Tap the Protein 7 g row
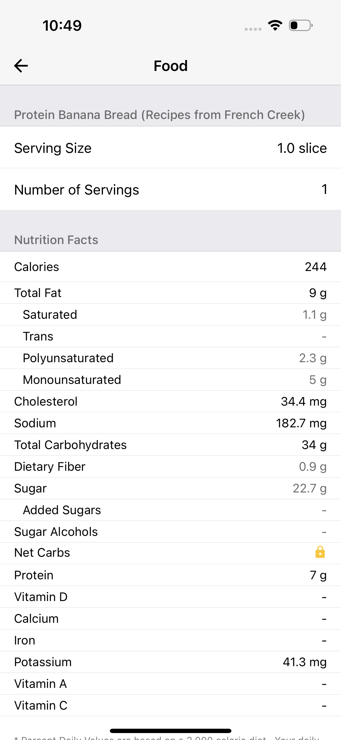Viewport: 341px width, 740px height. point(170,575)
